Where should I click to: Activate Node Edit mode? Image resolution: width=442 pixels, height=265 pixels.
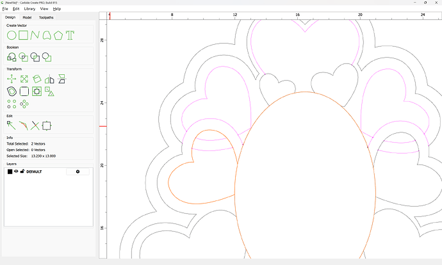point(12,125)
